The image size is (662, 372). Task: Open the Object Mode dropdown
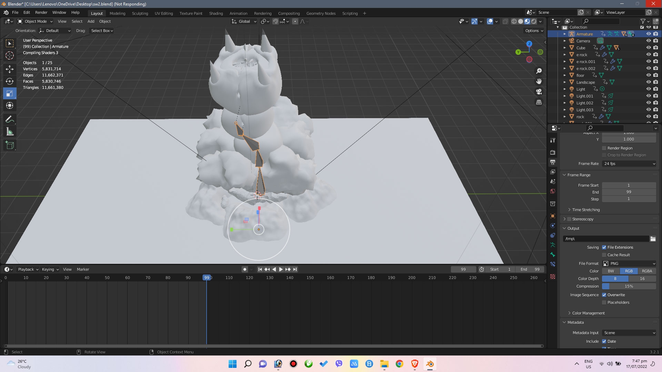35,21
